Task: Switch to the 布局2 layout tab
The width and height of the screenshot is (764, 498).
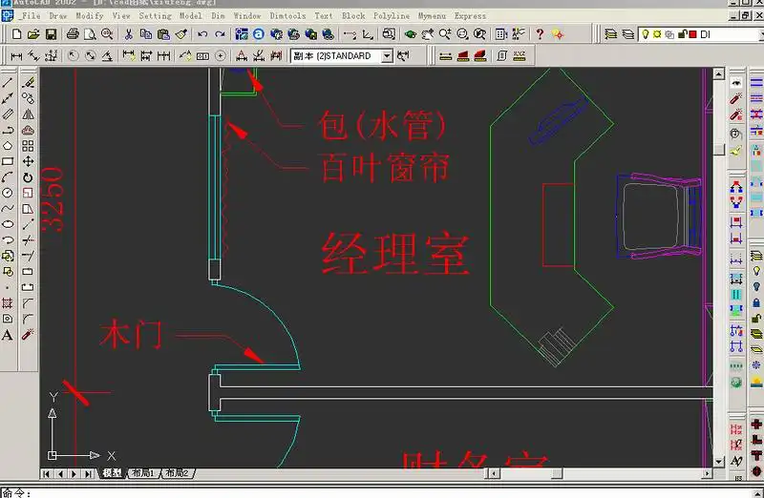Action: [176, 473]
